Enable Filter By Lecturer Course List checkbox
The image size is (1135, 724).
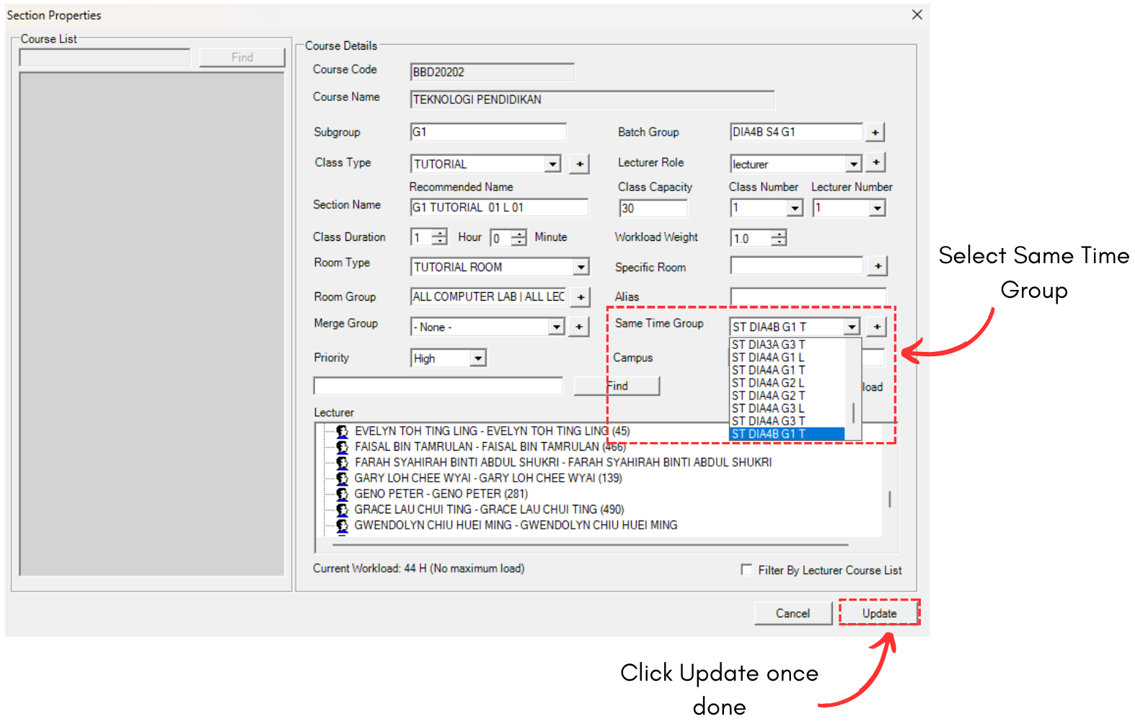coord(746,570)
